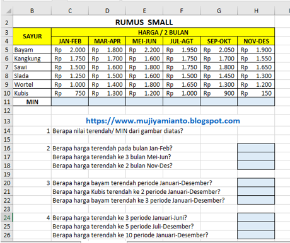
Task: Click the RUMUS SMALL title cell
Action: coord(144,22)
